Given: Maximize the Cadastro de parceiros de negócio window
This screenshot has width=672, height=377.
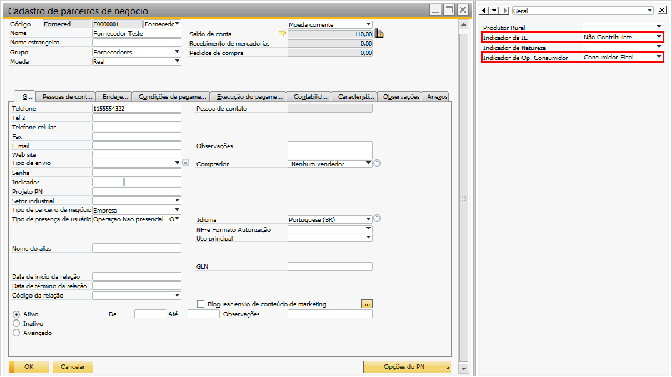Looking at the screenshot, I should tap(449, 10).
